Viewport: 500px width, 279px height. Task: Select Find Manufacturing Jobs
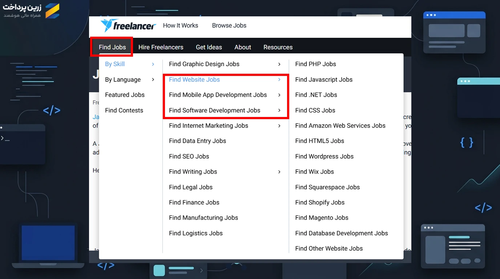click(203, 218)
